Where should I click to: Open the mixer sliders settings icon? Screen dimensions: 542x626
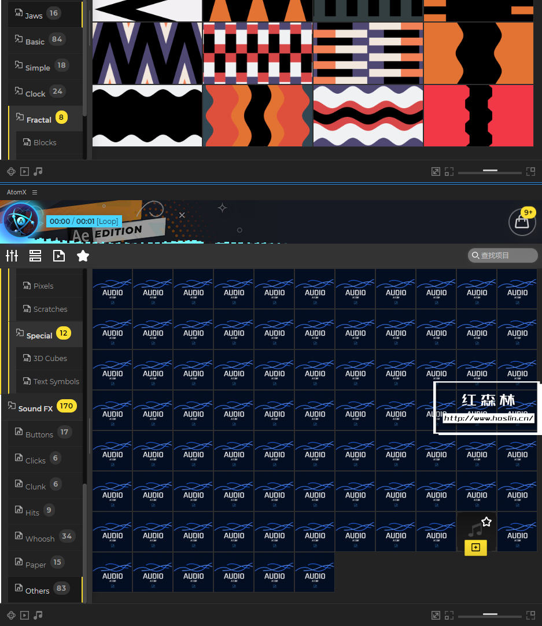pyautogui.click(x=12, y=256)
